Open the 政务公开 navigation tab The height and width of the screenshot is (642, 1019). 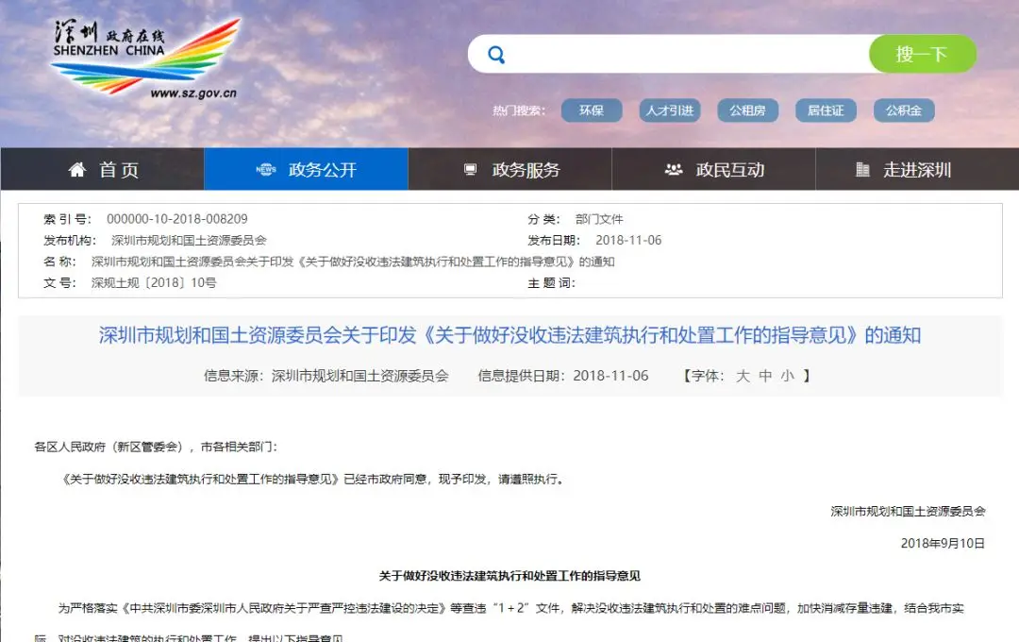point(306,169)
